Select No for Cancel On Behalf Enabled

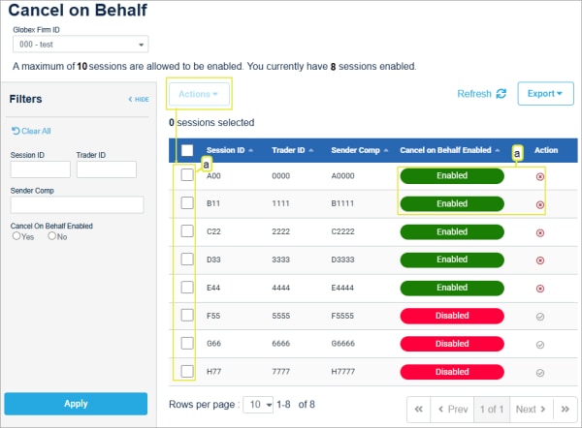click(x=51, y=236)
